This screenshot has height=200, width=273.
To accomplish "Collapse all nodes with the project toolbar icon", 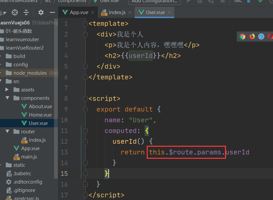I will click(x=26, y=12).
